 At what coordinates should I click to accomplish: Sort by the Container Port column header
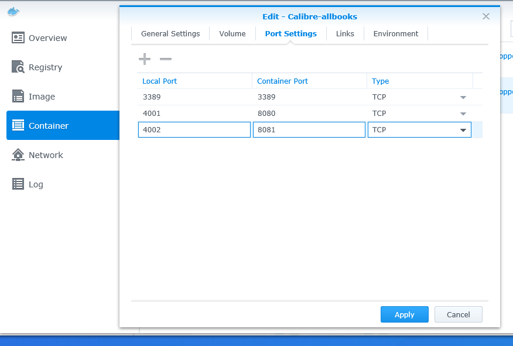[309, 81]
